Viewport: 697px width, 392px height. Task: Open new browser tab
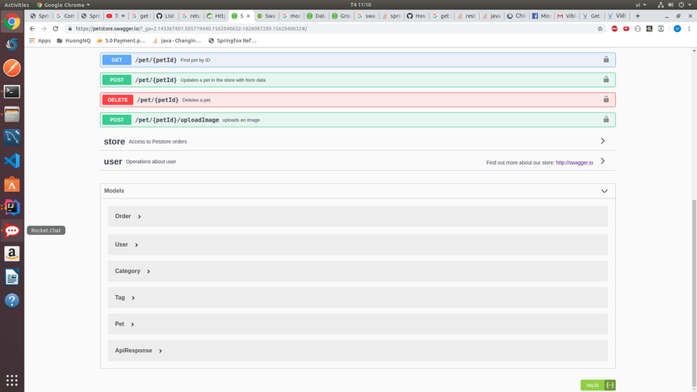click(637, 15)
